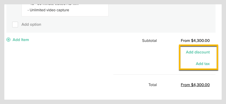The height and width of the screenshot is (104, 226).
Task: Click the Subtotal label
Action: pyautogui.click(x=149, y=41)
